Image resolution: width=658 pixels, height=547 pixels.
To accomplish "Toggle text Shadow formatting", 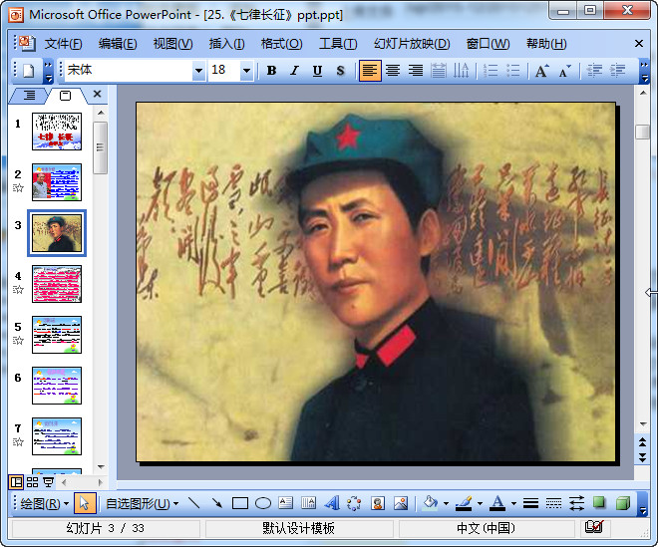I will (341, 71).
